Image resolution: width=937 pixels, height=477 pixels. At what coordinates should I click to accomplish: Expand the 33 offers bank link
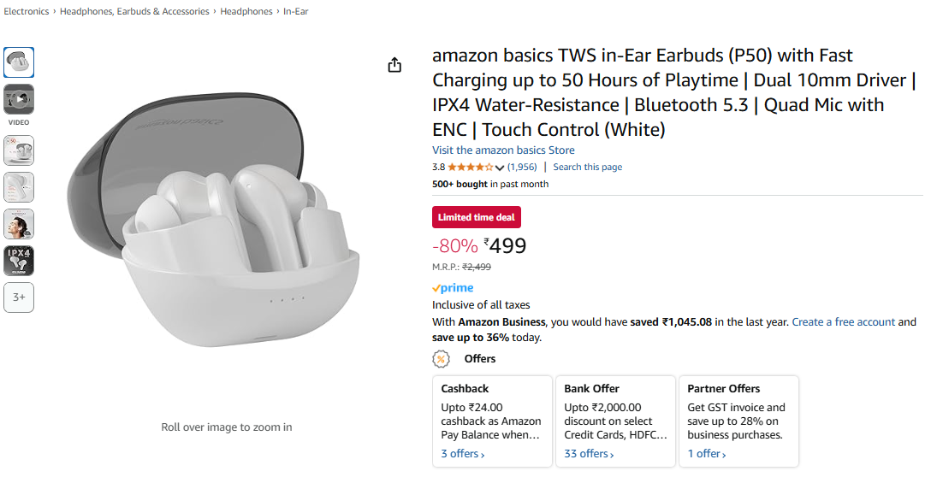(x=589, y=454)
